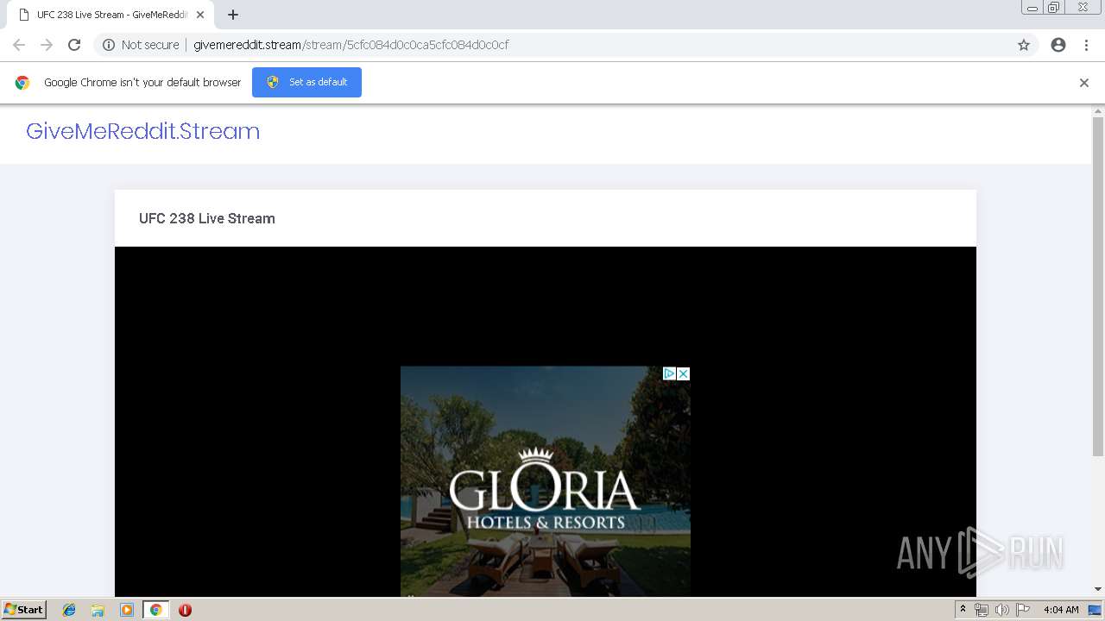The height and width of the screenshot is (621, 1105).
Task: Click the 4:04 AM system clock
Action: (1061, 610)
